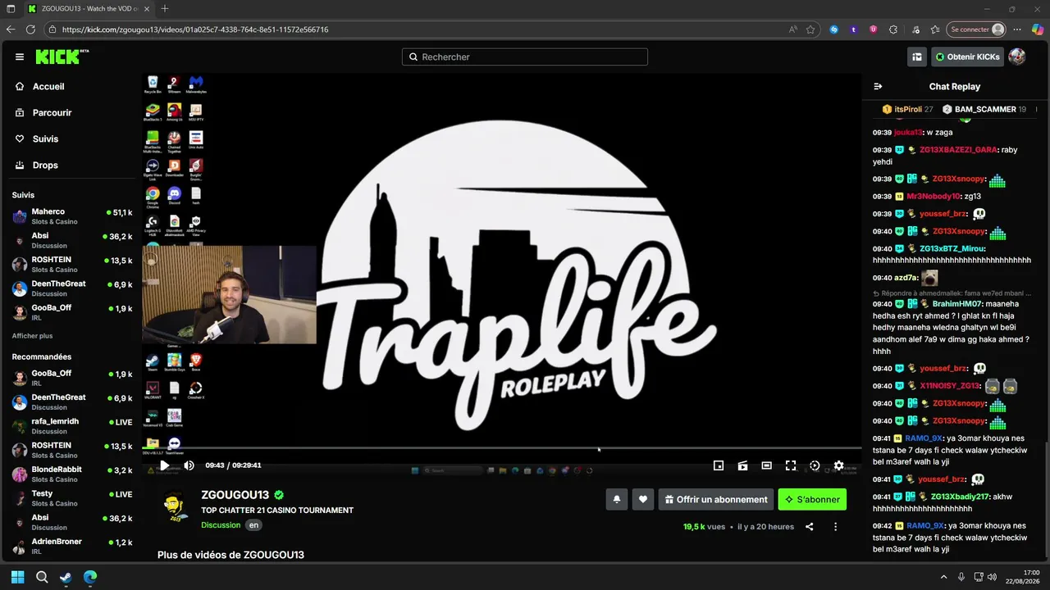Toggle read aloud in address bar
1050x590 pixels.
[x=792, y=29]
